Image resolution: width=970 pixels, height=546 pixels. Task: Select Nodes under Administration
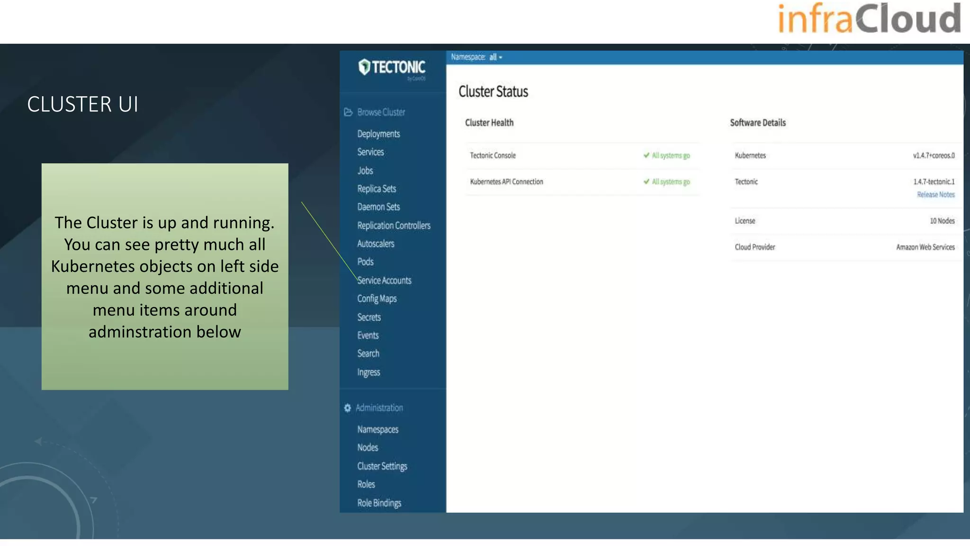coord(368,447)
